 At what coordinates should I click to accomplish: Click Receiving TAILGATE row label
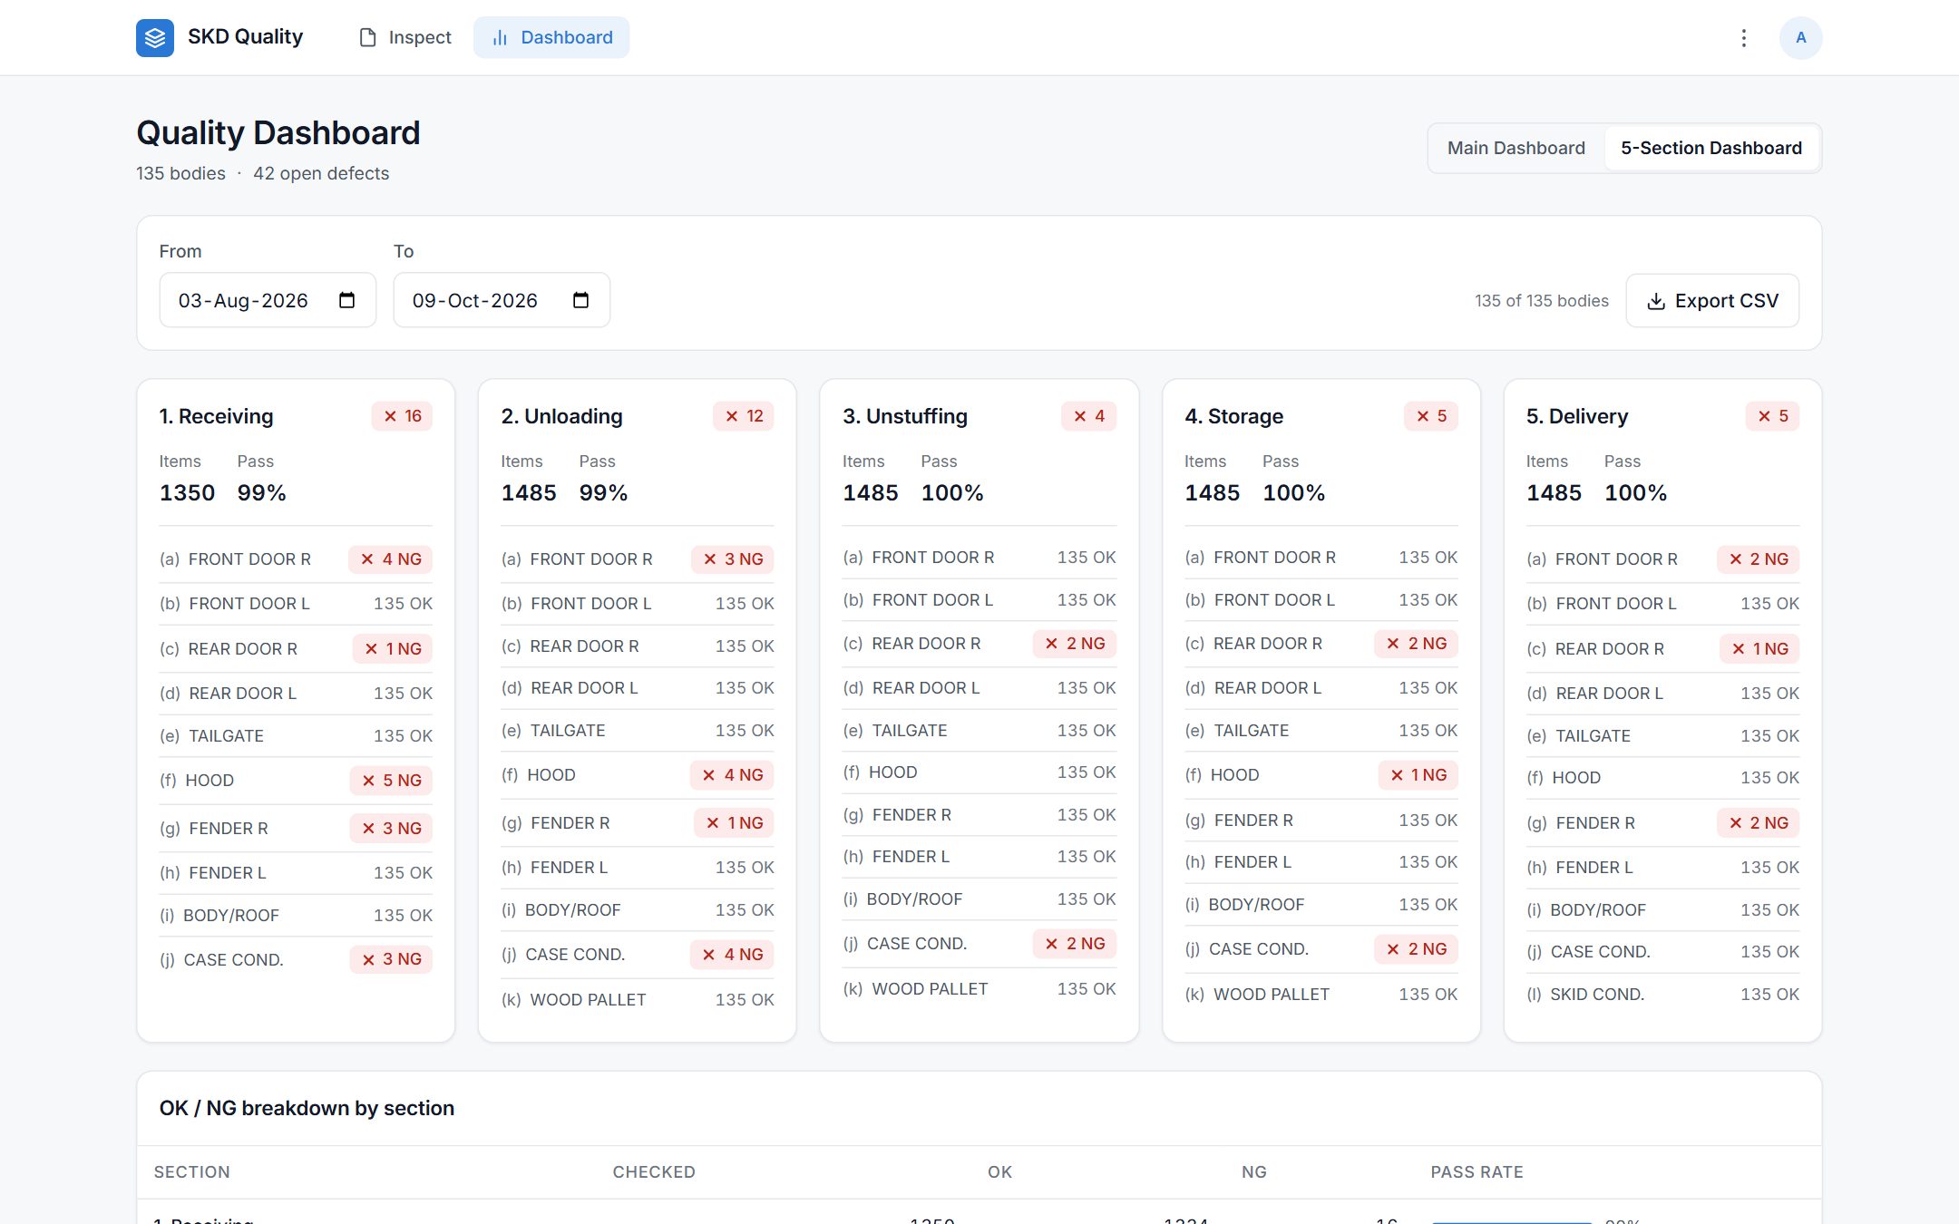click(x=226, y=736)
